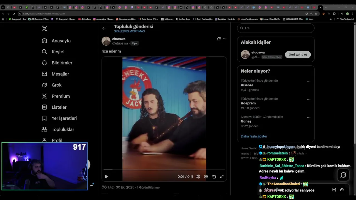Open the Inbox - Zoho Mail bookmark
The width and height of the screenshot is (356, 200).
point(270,19)
